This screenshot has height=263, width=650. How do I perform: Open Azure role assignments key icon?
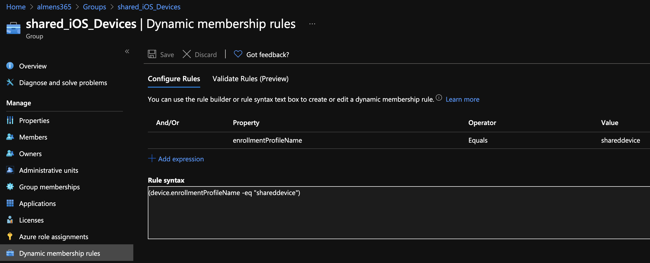10,237
